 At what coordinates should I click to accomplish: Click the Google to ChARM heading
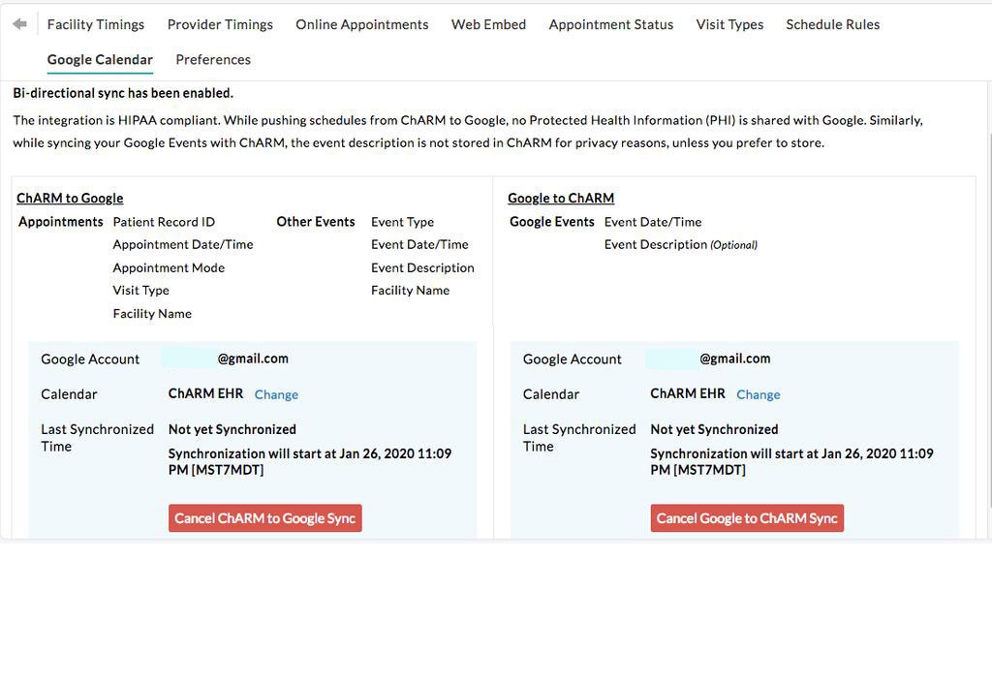pyautogui.click(x=562, y=198)
